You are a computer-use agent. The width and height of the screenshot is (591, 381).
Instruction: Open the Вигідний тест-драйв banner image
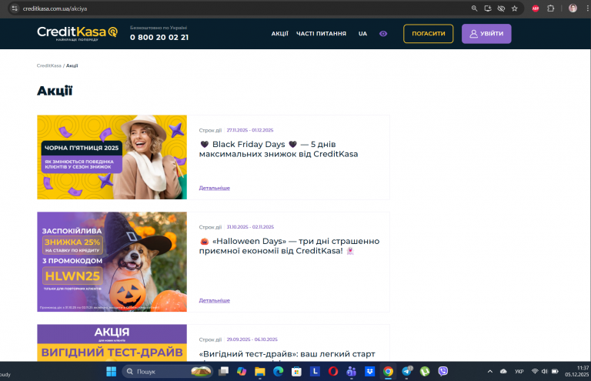[112, 343]
